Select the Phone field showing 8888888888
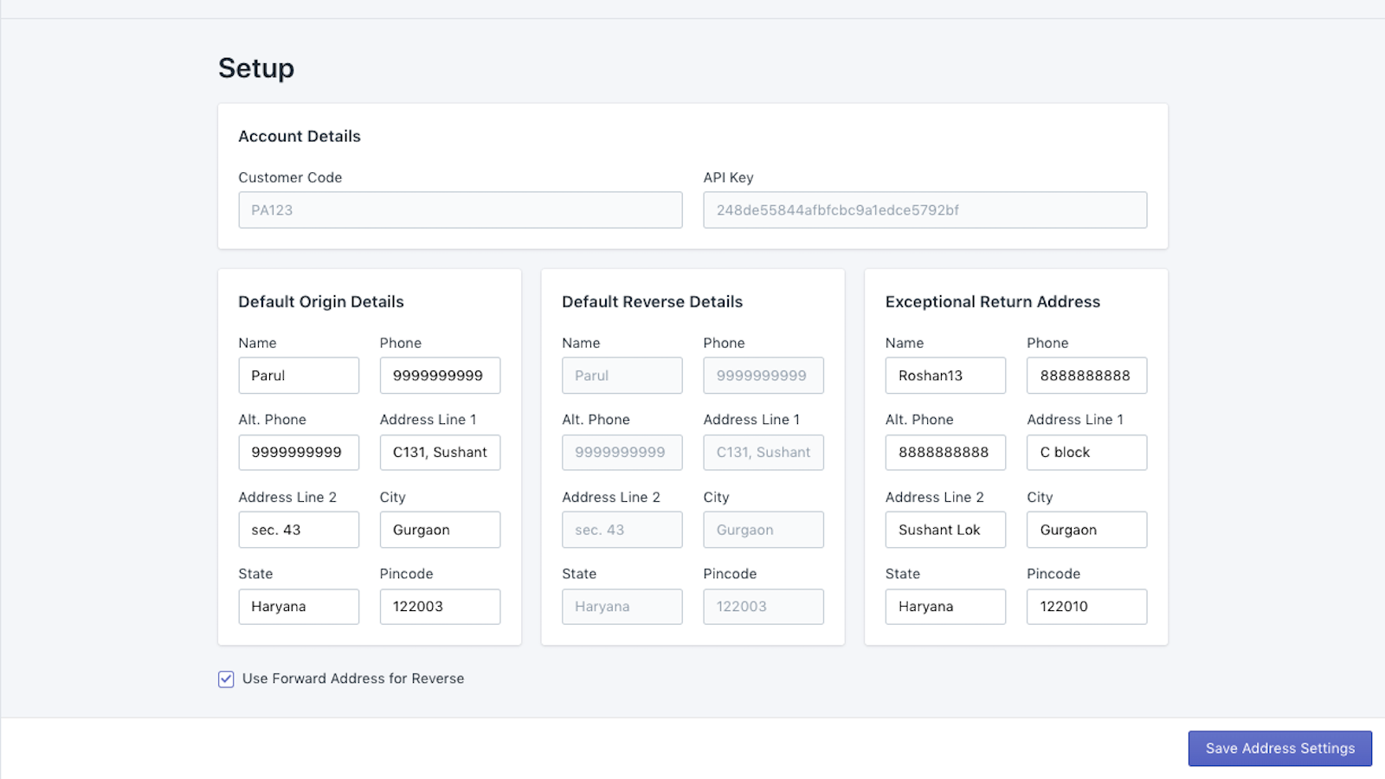 1086,375
